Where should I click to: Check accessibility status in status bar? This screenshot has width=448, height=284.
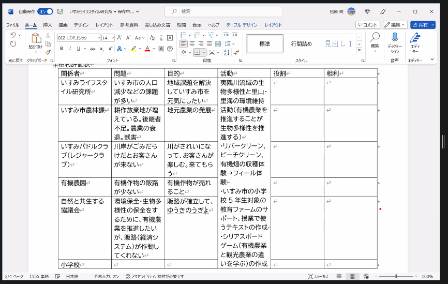(155, 276)
